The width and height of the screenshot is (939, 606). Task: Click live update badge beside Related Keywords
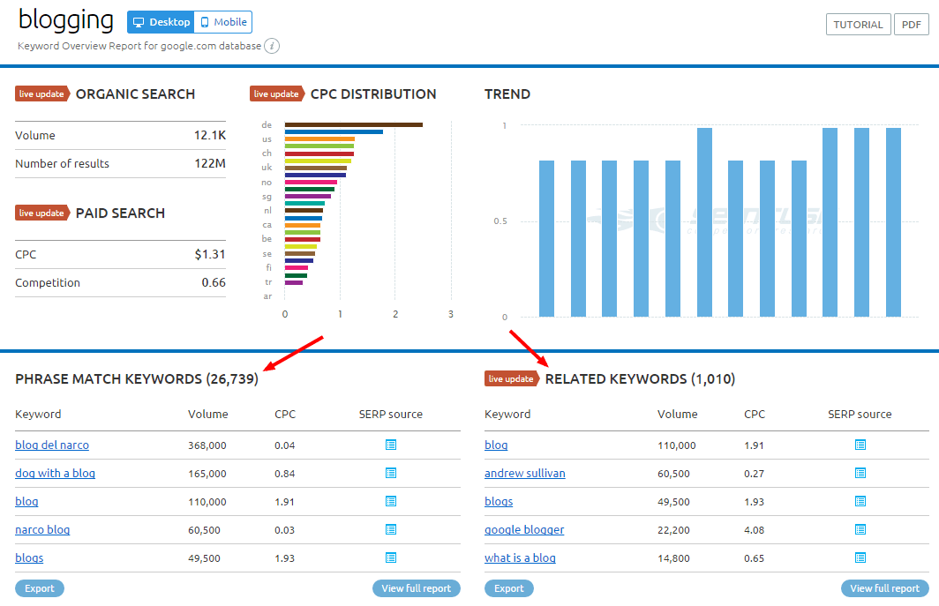point(512,379)
